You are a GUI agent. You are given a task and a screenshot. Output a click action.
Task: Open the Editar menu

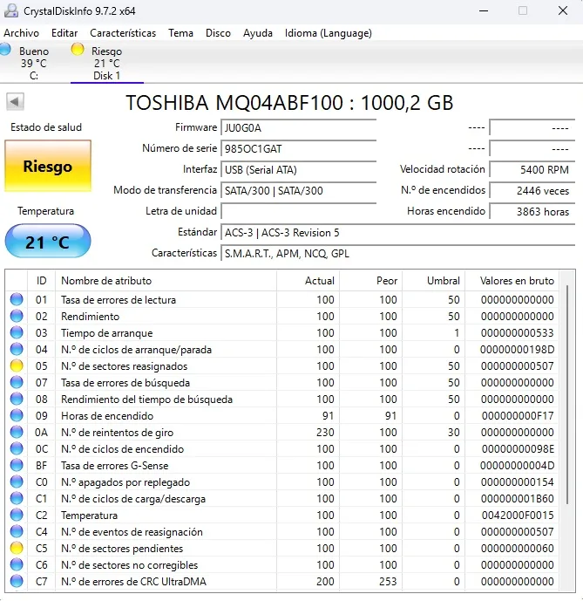[64, 33]
